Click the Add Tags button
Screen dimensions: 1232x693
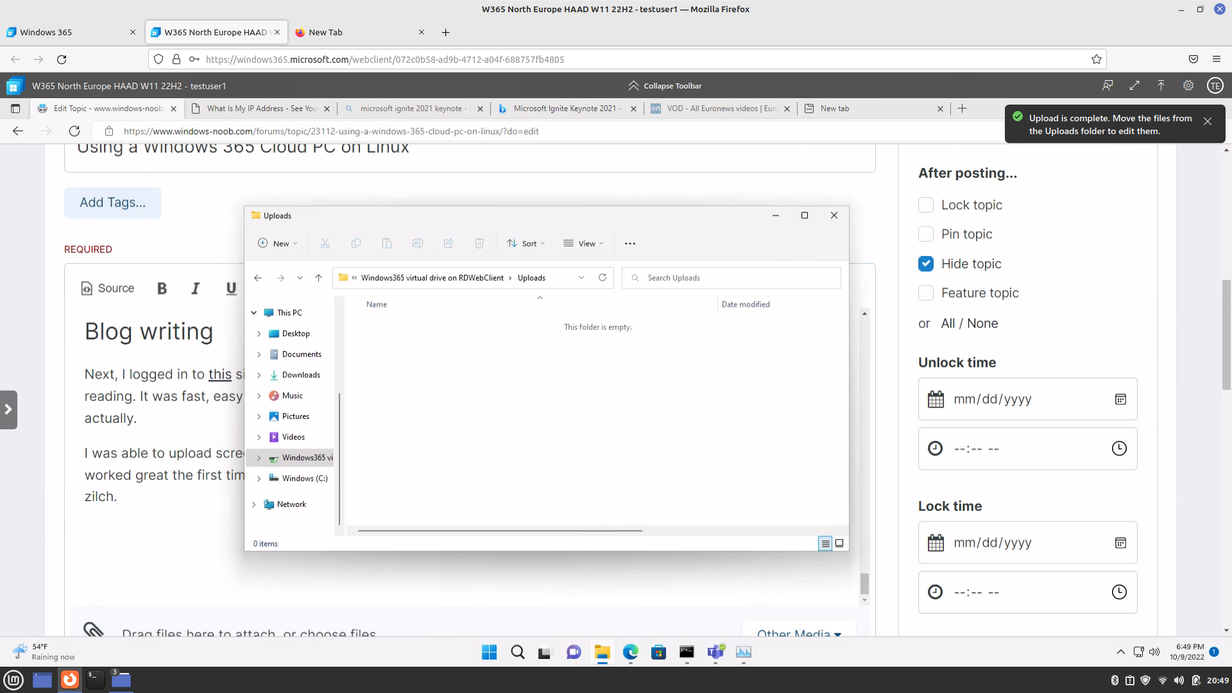(x=112, y=203)
